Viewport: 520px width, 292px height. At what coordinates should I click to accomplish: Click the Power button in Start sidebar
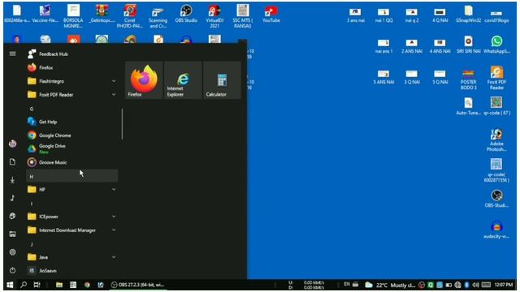point(13,270)
